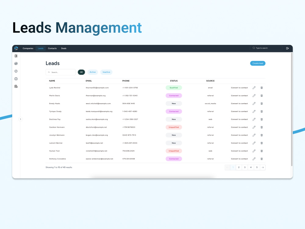Filter leads by Active

pos(93,72)
